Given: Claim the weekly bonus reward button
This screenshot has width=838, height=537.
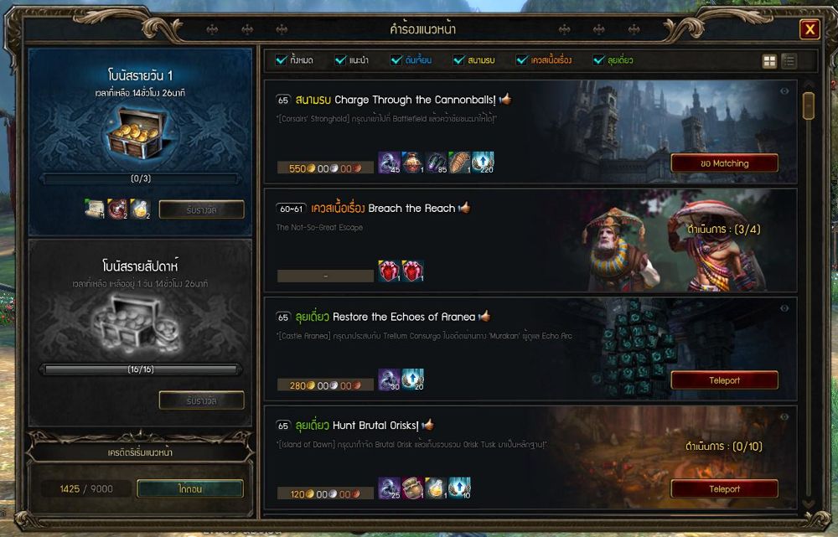Looking at the screenshot, I should (x=201, y=400).
